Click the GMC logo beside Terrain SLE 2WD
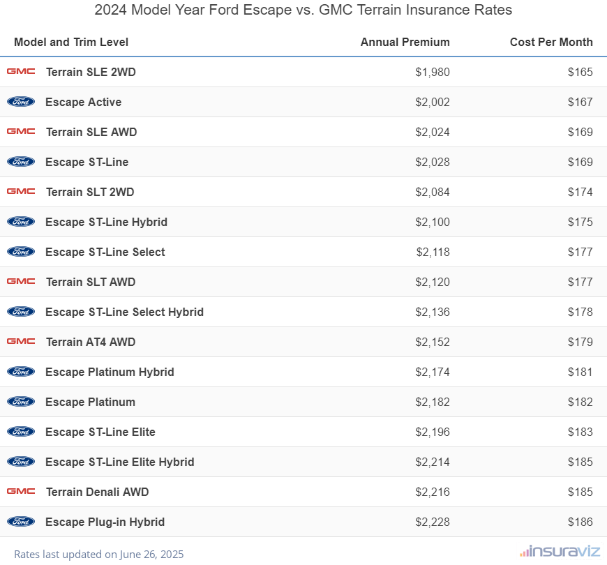Image resolution: width=607 pixels, height=565 pixels. [x=21, y=72]
